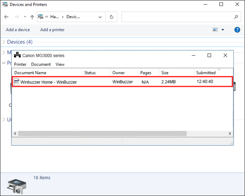This screenshot has height=196, width=245.
Task: Click the scrollbar left arrow
Action: click(x=15, y=134)
